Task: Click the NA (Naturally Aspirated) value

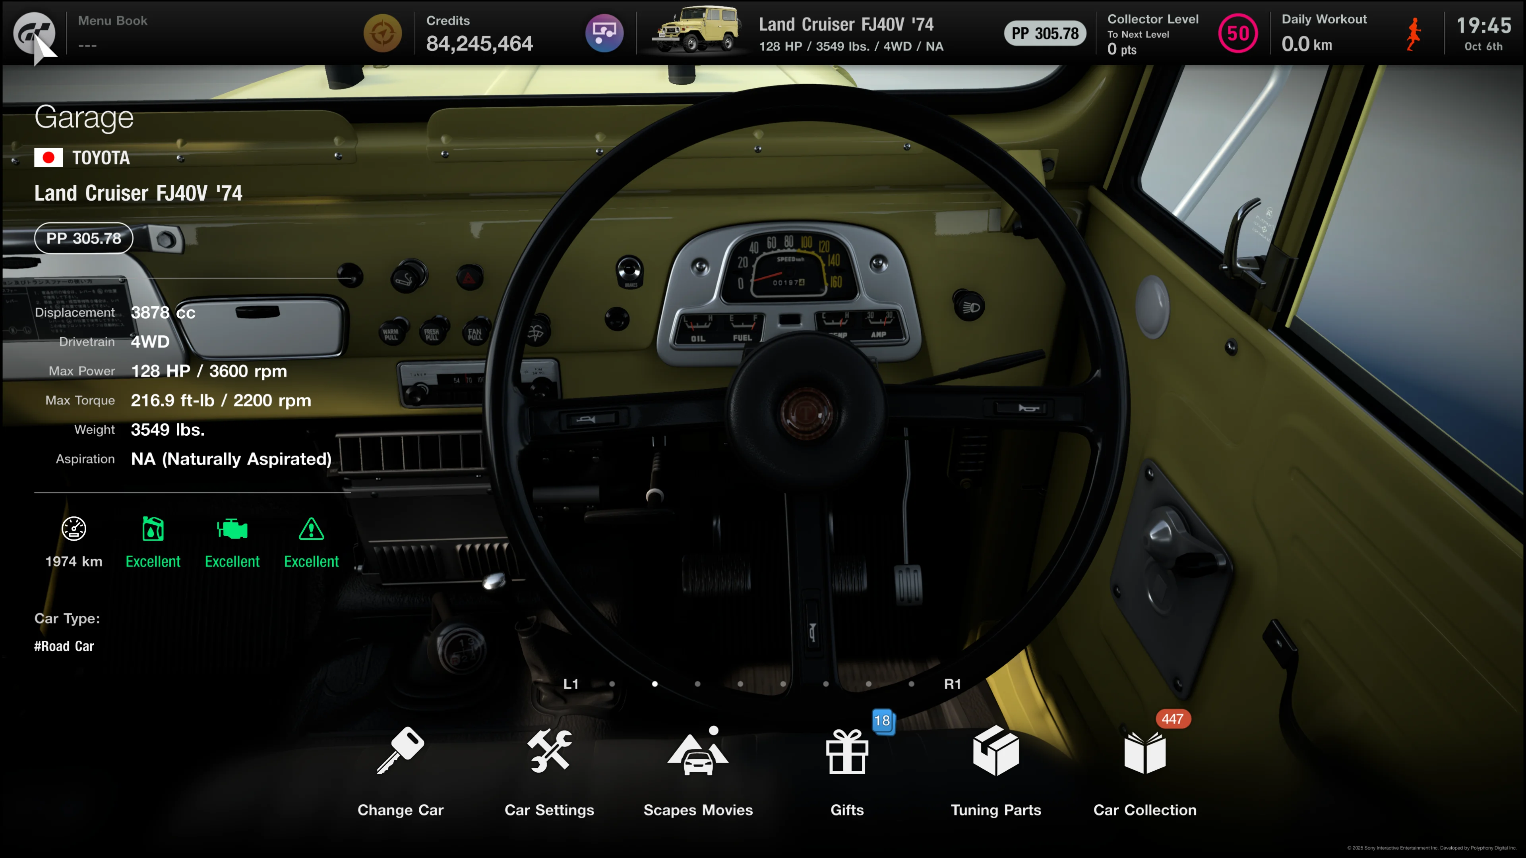Action: coord(231,459)
